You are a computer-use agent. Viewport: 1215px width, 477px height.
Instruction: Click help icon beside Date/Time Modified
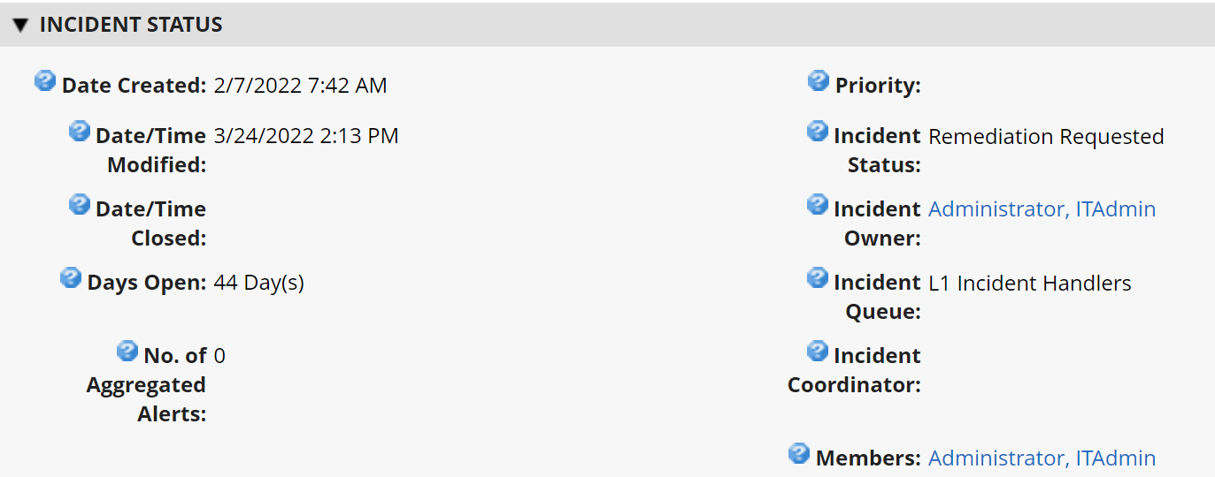coord(80,132)
